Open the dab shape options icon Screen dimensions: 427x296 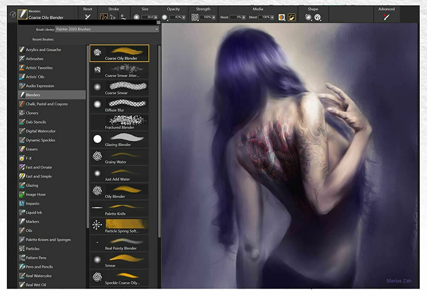(x=318, y=17)
